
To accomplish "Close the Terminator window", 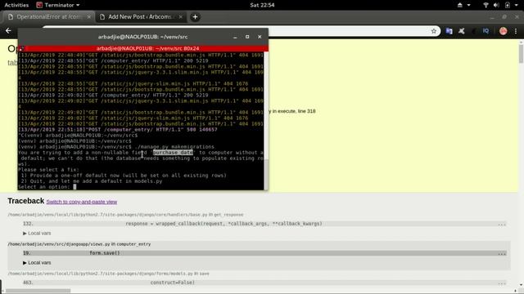I will point(260,37).
